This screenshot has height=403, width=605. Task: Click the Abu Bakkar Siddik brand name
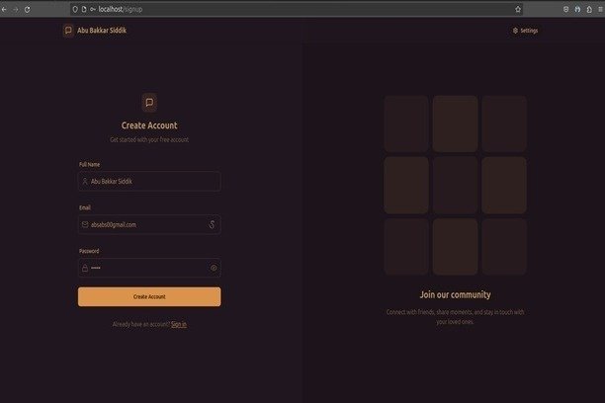click(102, 31)
